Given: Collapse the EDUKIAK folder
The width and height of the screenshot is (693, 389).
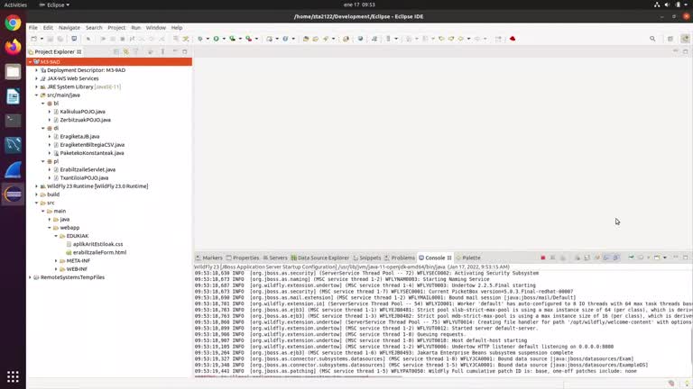Looking at the screenshot, I should [x=56, y=236].
